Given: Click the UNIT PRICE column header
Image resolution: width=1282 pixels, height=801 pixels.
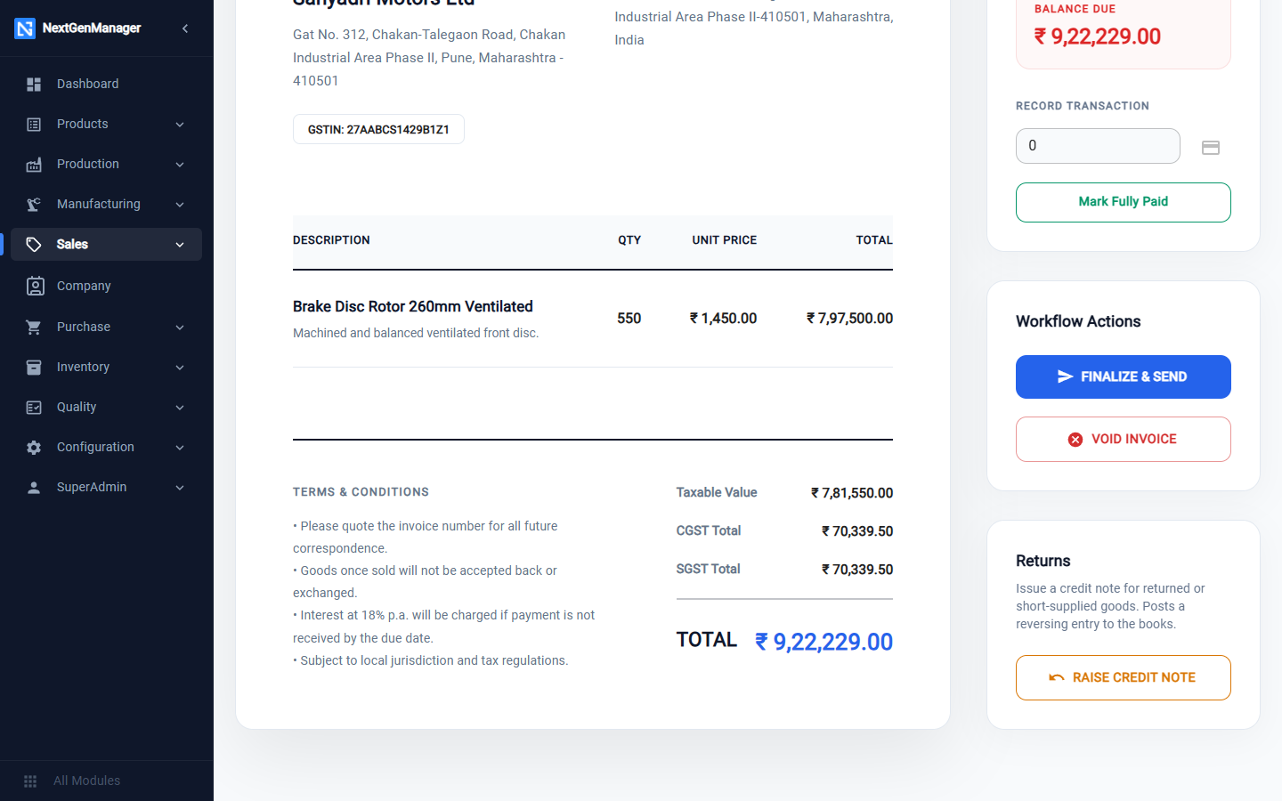Looking at the screenshot, I should 725,240.
